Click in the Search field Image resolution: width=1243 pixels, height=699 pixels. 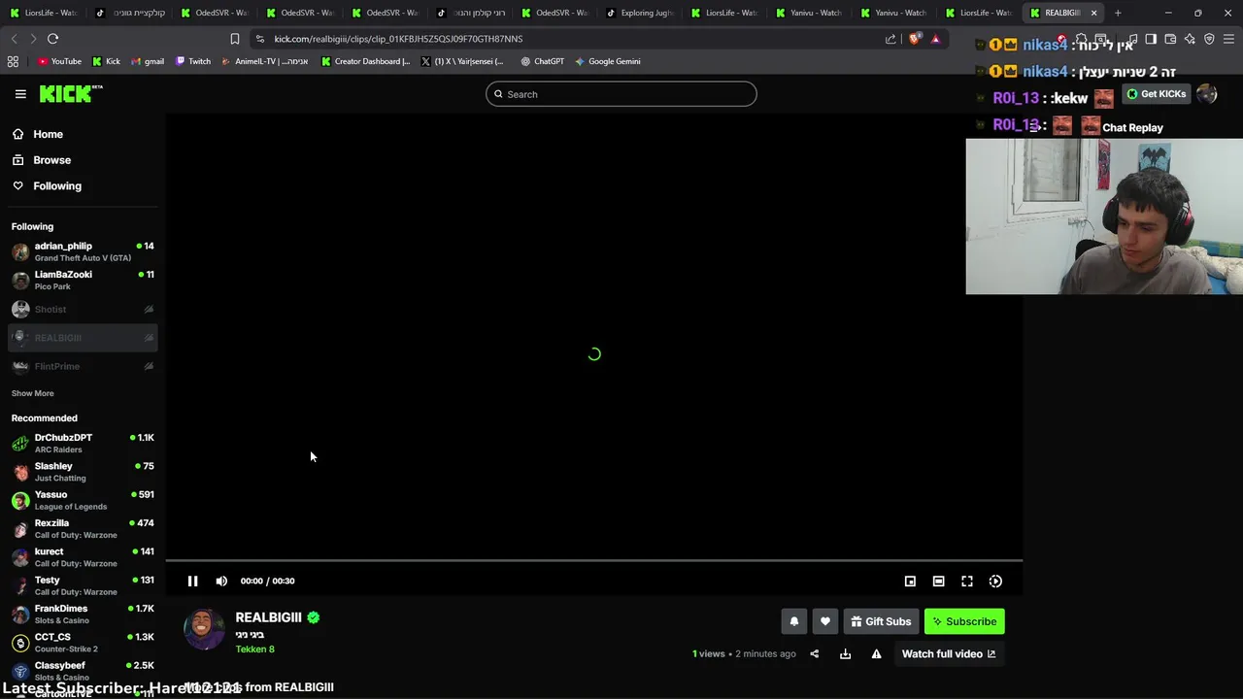tap(621, 94)
